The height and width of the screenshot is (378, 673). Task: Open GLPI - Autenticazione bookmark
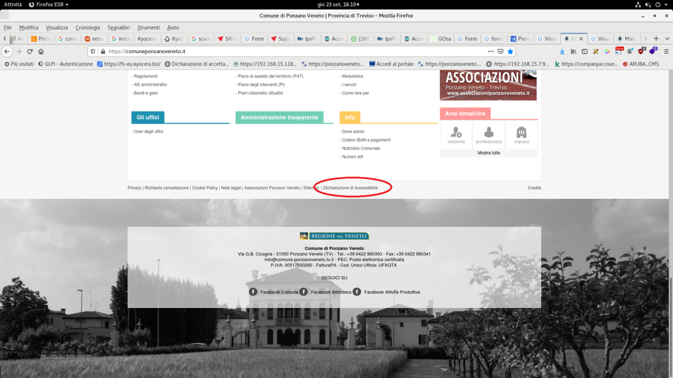click(65, 64)
